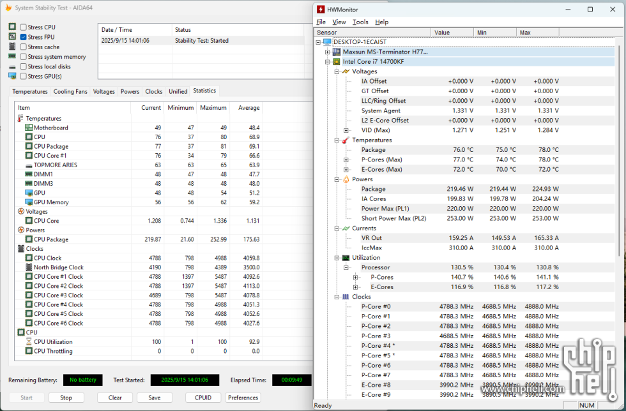This screenshot has width=626, height=411.
Task: Click the hourglass icon next to CPU Utilization
Action: (29, 341)
